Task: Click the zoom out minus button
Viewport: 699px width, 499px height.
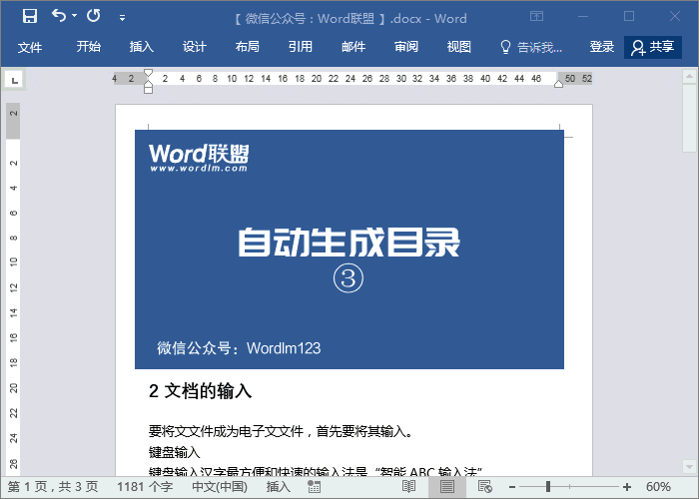Action: (512, 487)
